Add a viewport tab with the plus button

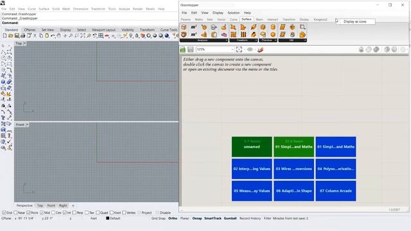pos(73,205)
